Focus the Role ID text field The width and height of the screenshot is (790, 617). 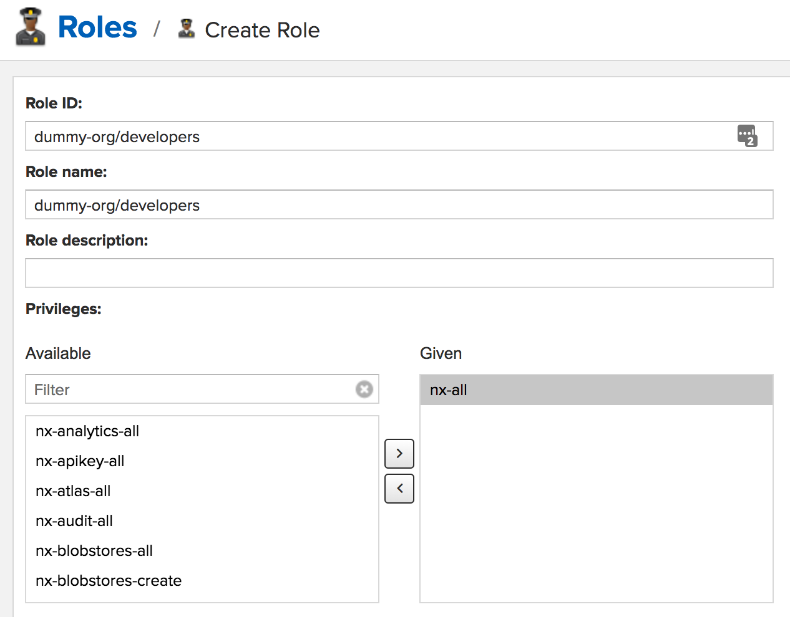click(x=374, y=136)
